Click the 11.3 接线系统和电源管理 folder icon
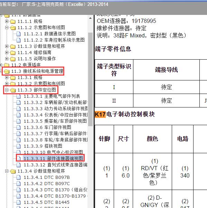The height and width of the screenshot is (208, 207). [x=7, y=71]
